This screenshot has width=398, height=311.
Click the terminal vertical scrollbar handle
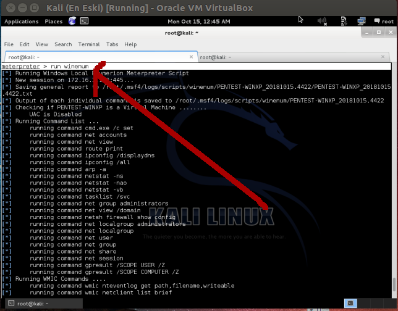(394, 285)
